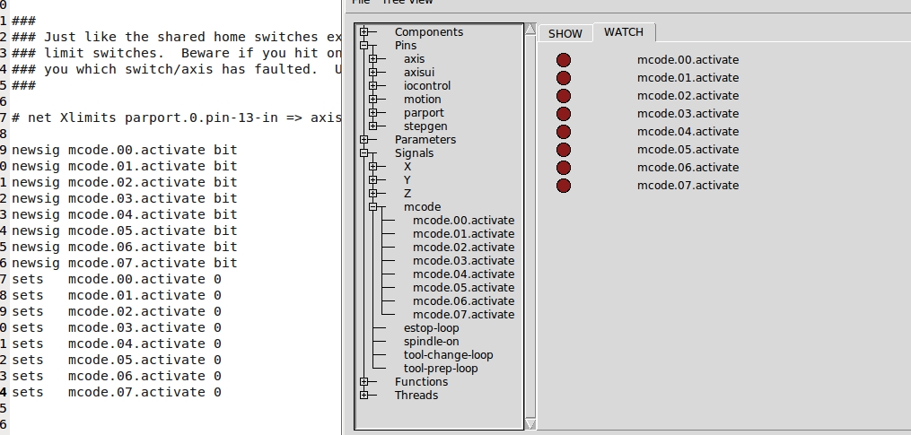Expand the motion pins node
Viewport: 911px width, 435px height.
tap(373, 100)
